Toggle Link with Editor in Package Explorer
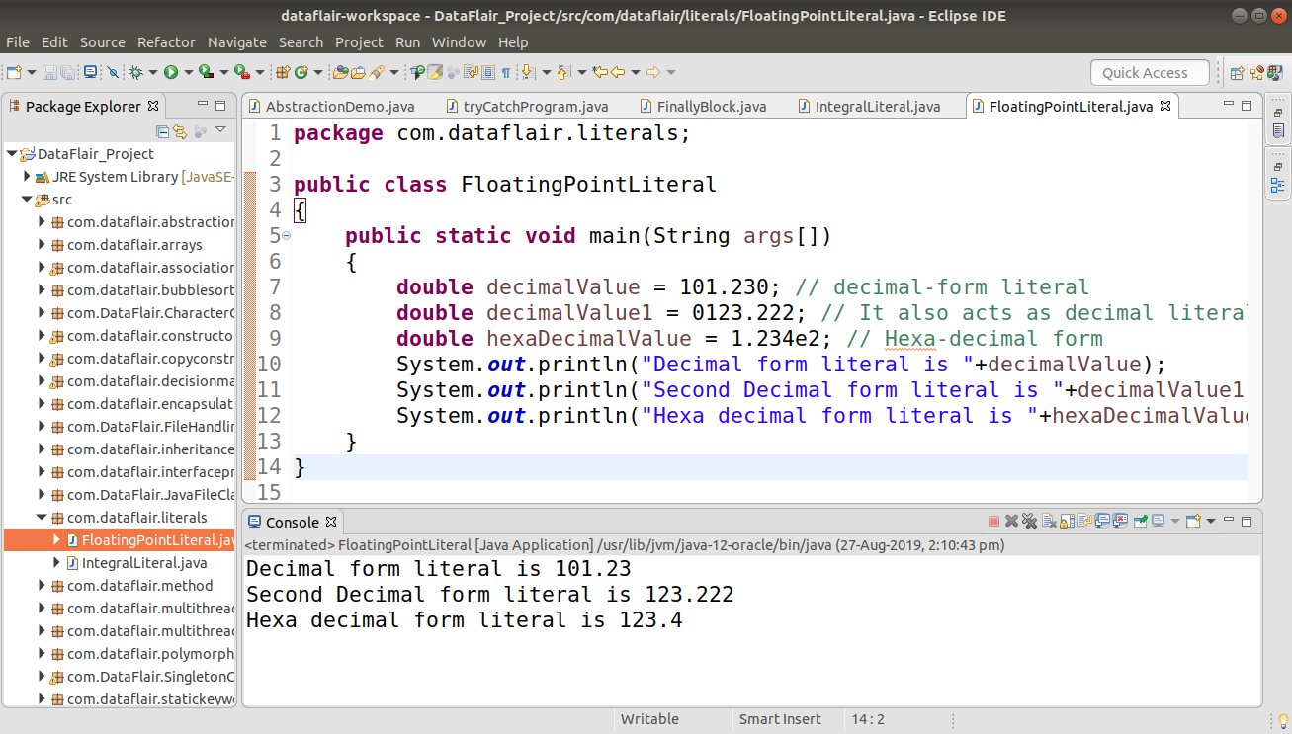The image size is (1292, 734). (179, 130)
